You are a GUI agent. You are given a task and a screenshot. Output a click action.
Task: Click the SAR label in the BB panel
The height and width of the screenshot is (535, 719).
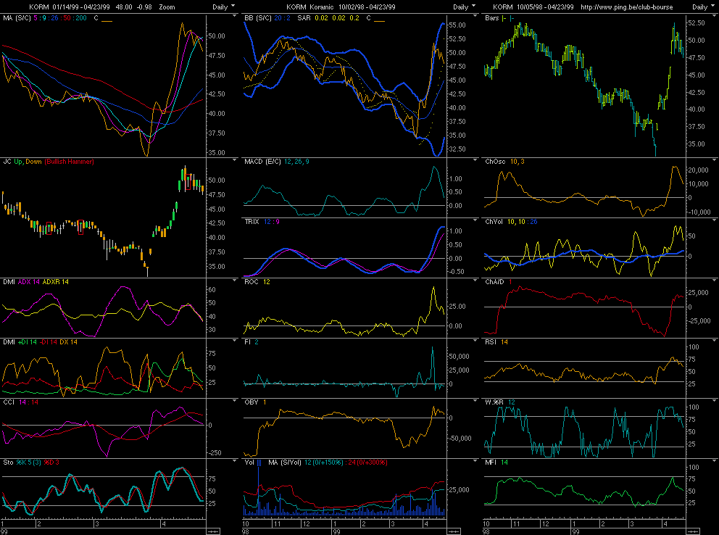[304, 18]
